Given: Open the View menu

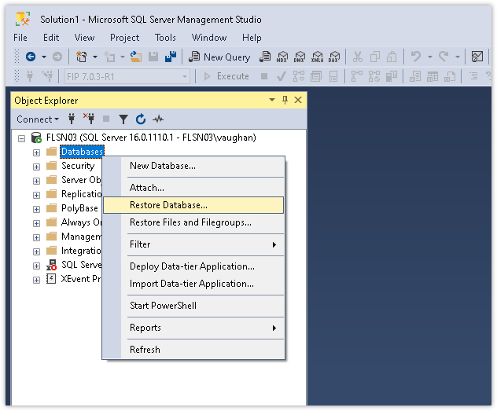Looking at the screenshot, I should 84,38.
